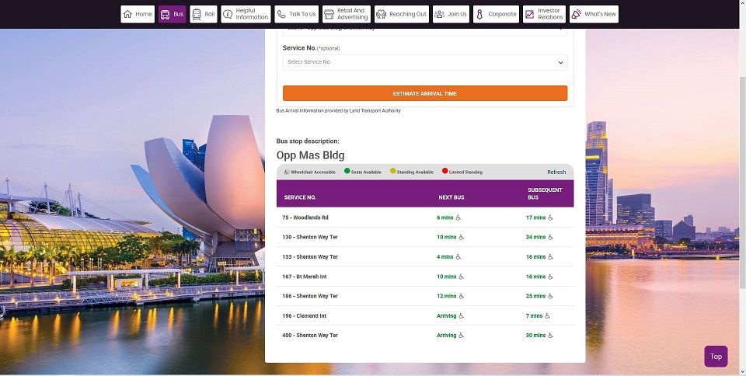Click the Opp Mas Bldg heading

tap(310, 155)
